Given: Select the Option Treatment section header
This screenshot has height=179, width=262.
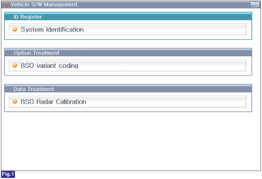Looking at the screenshot, I should pyautogui.click(x=128, y=53).
